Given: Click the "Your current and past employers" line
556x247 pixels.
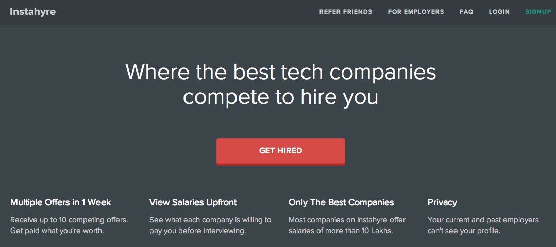Looking at the screenshot, I should pos(483,220).
